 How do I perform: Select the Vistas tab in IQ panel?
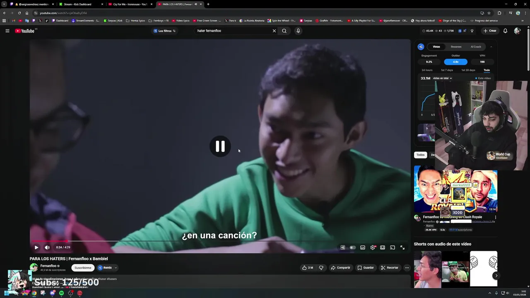436,47
